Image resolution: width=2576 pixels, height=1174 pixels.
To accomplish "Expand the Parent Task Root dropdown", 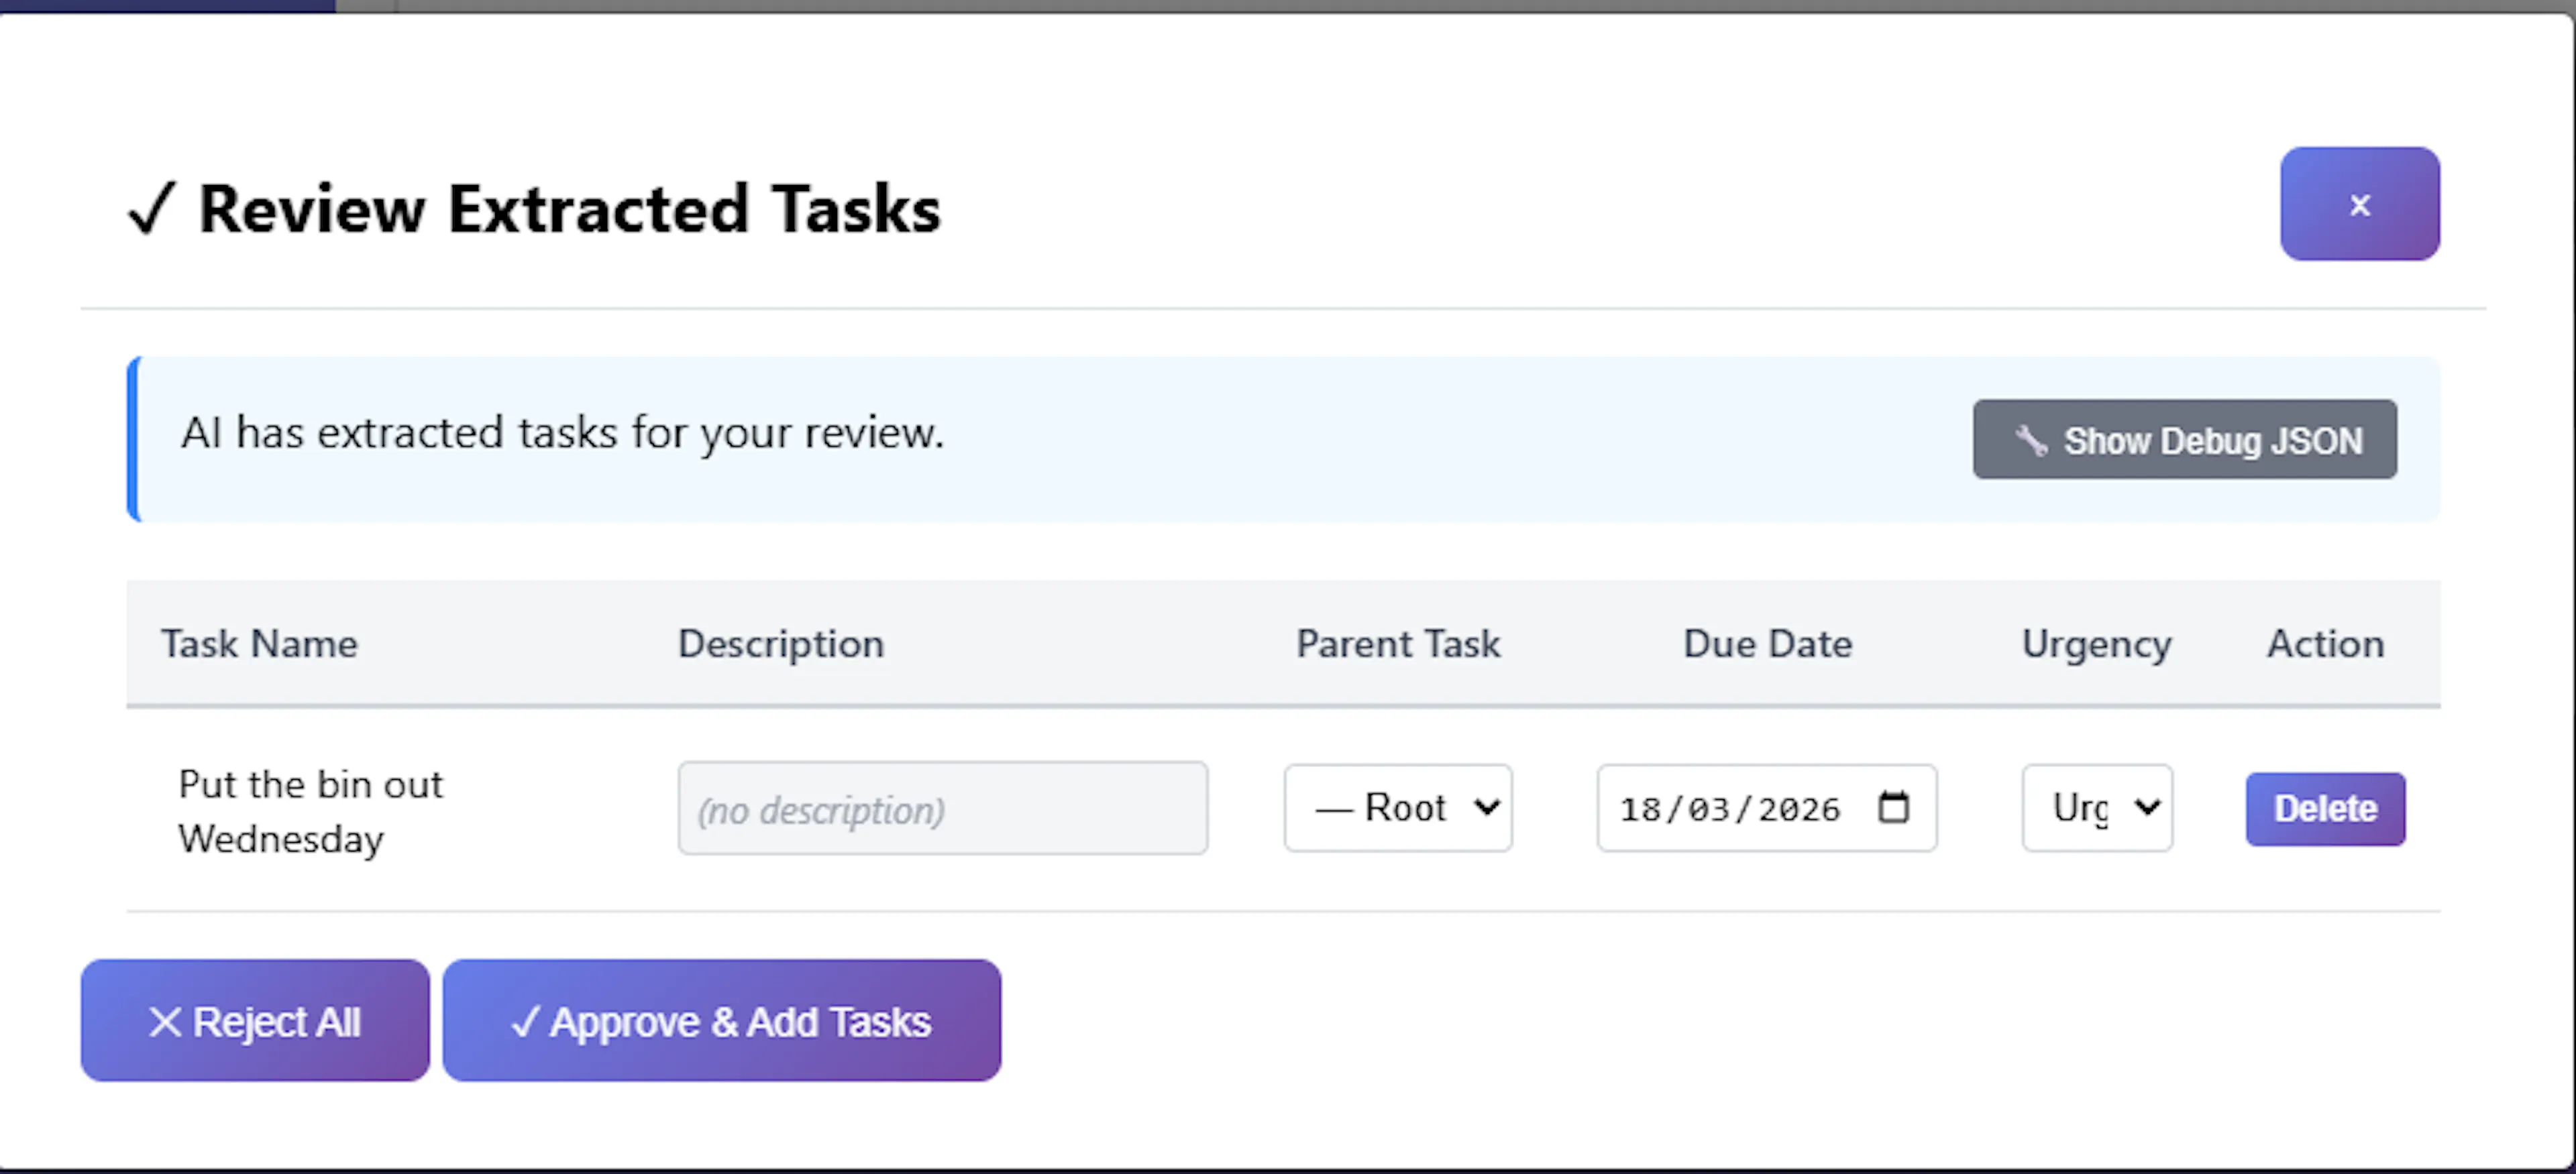I will pyautogui.click(x=1398, y=807).
